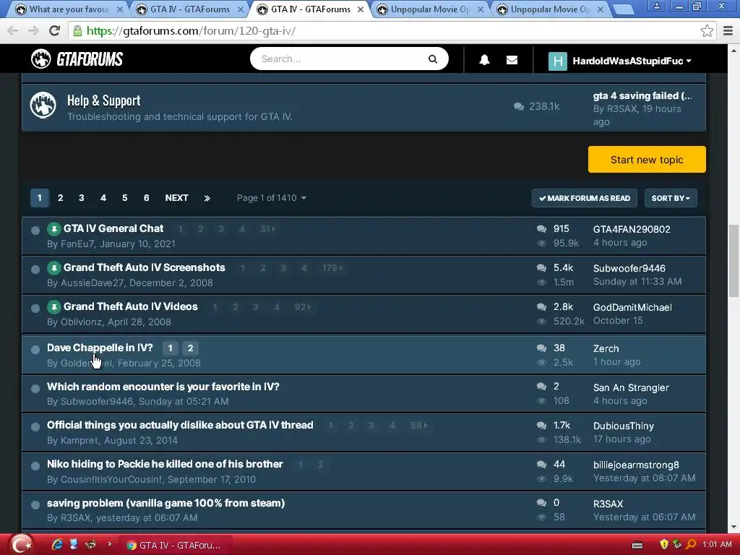The width and height of the screenshot is (740, 555).
Task: Launch Internet Explorer from taskbar
Action: pos(57,545)
